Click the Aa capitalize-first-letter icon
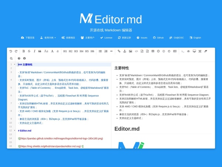Image resolution: width=222 pixels, height=167 pixels. coord(46,51)
